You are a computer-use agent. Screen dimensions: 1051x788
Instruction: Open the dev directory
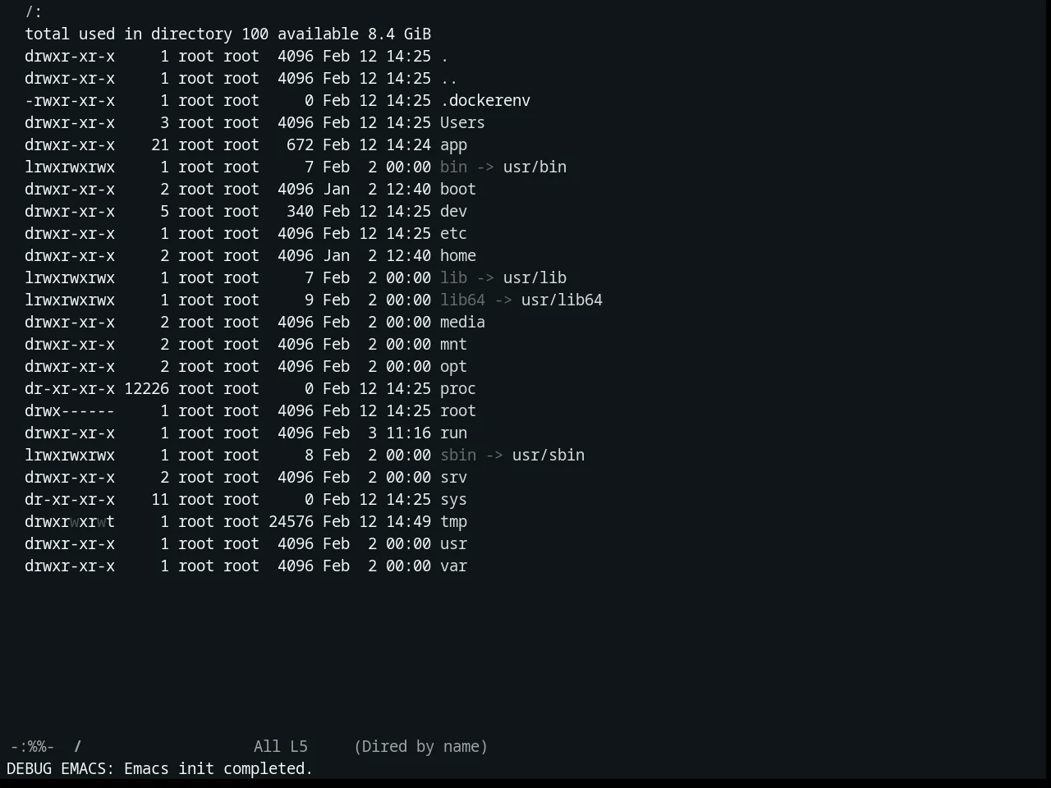[x=453, y=211]
